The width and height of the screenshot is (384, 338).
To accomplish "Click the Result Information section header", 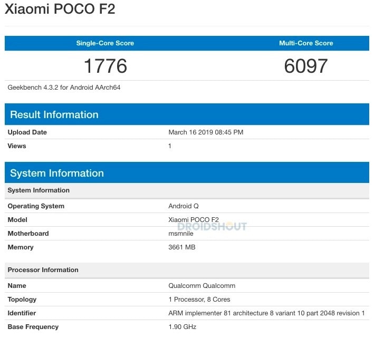I will point(187,114).
